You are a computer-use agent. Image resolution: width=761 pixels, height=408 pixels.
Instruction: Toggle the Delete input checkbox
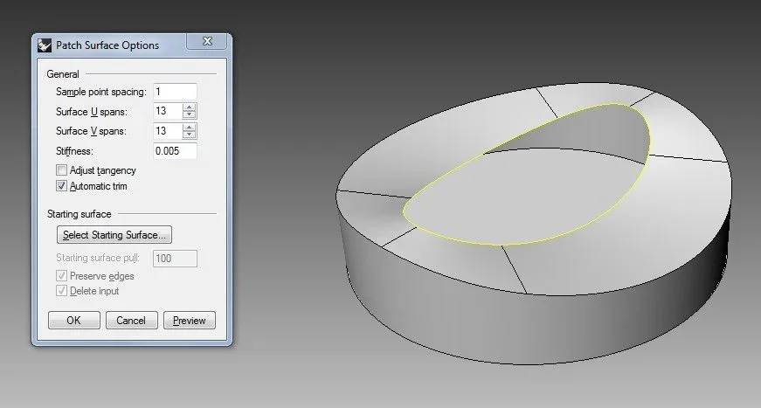61,291
